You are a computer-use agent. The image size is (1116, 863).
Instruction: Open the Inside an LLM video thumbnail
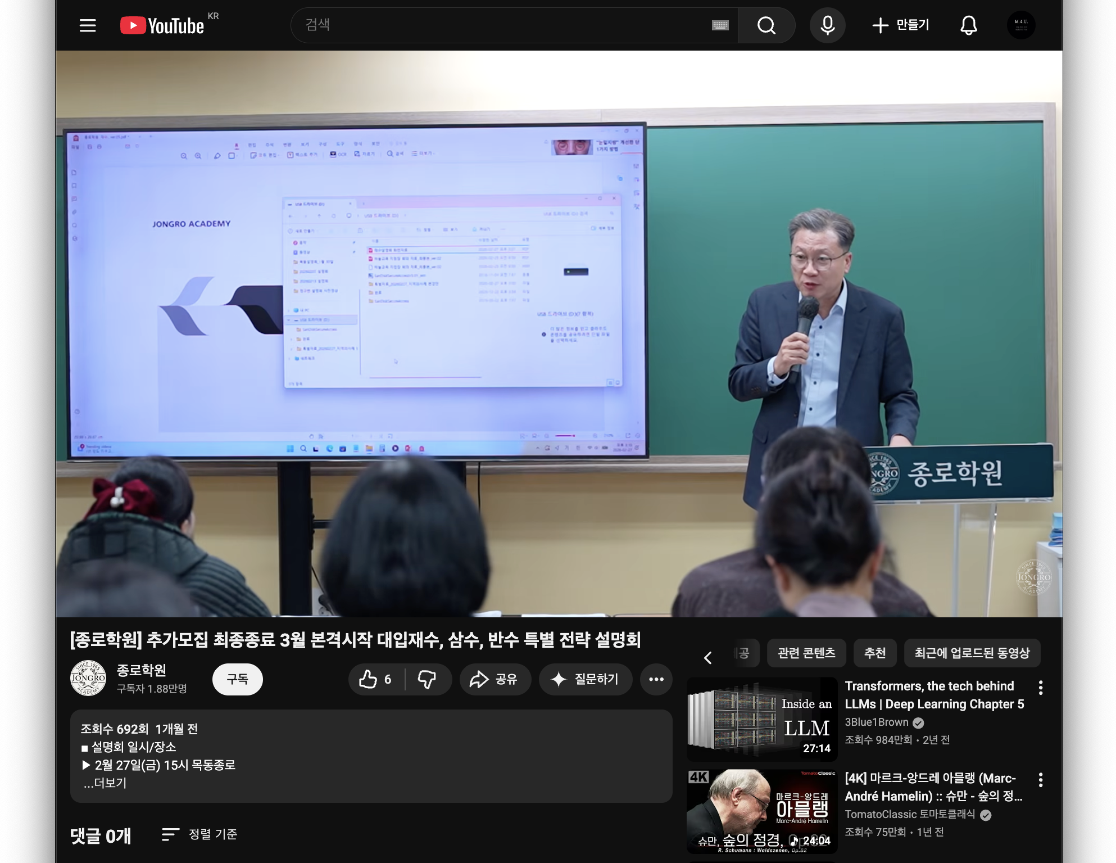(x=762, y=719)
